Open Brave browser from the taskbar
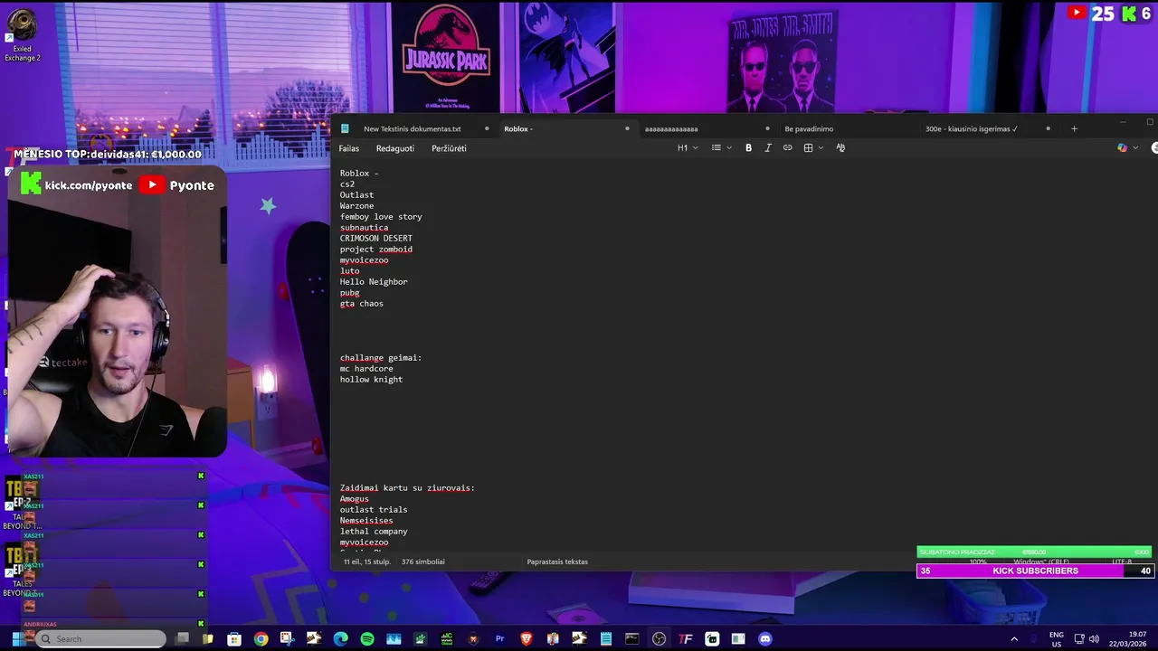 coord(527,639)
